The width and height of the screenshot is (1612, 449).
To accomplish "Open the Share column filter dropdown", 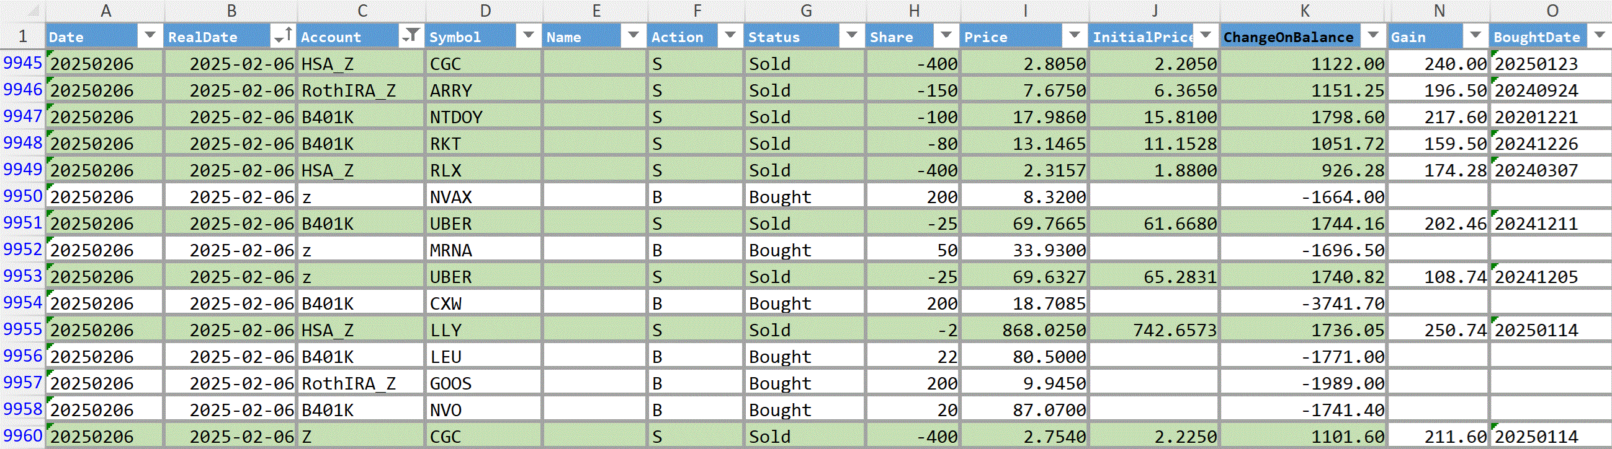I will point(946,35).
